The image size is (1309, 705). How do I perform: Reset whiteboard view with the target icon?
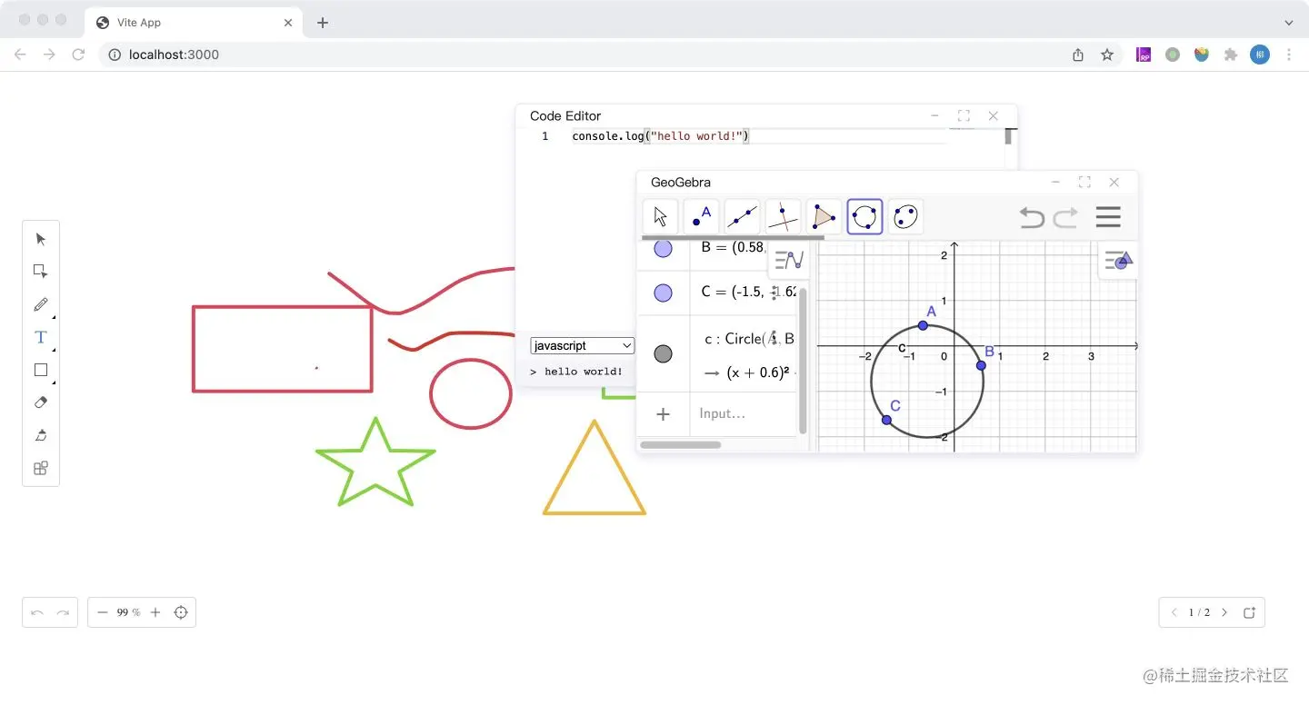point(181,612)
